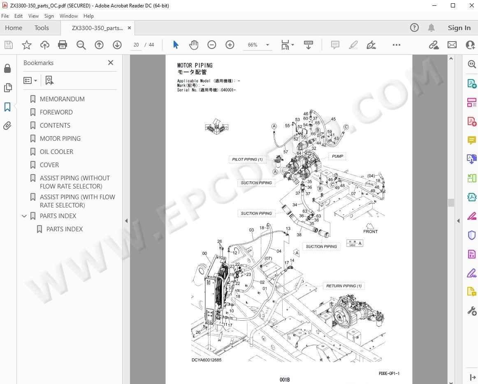Go to previous page arrow
This screenshot has width=478, height=384.
(99, 45)
